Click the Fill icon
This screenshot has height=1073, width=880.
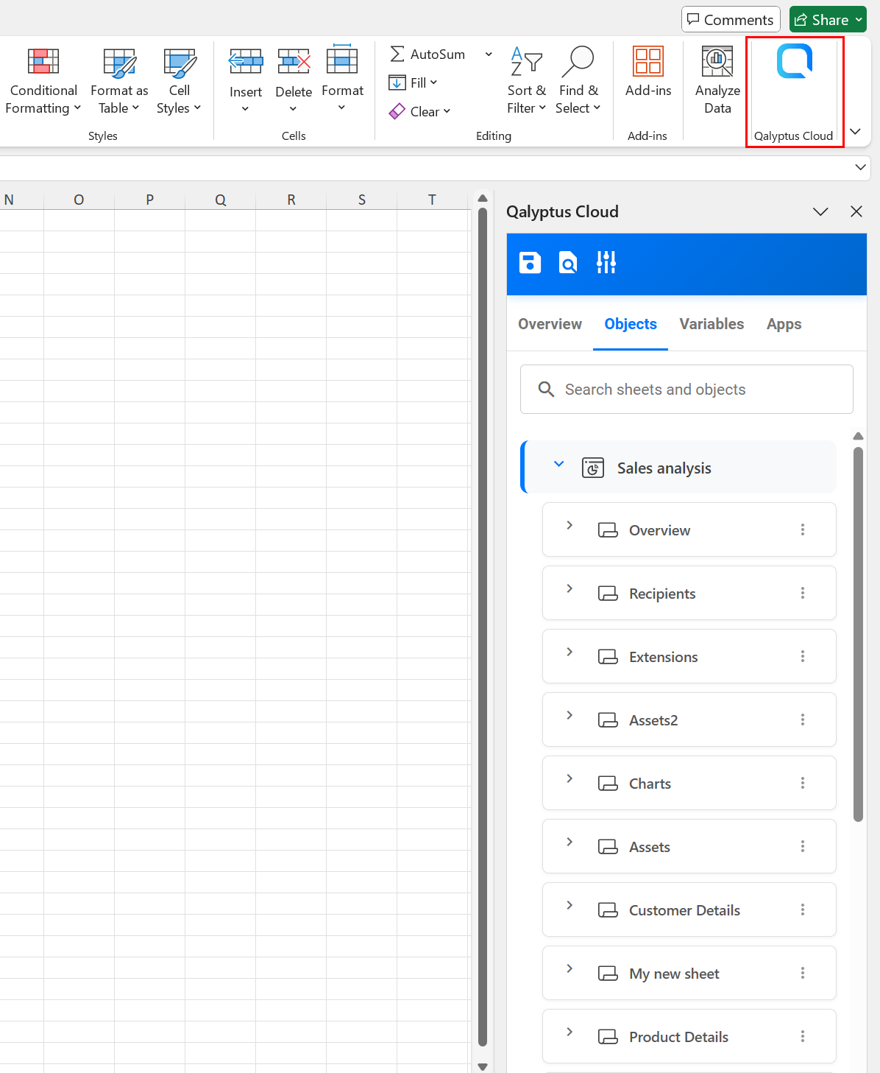414,82
